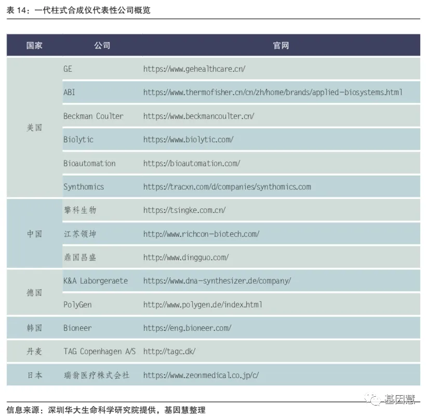Click the '韩国' country cell
This screenshot has width=429, height=418.
click(x=34, y=328)
